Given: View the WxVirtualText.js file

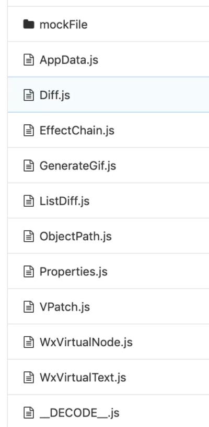Looking at the screenshot, I should pos(83,378).
